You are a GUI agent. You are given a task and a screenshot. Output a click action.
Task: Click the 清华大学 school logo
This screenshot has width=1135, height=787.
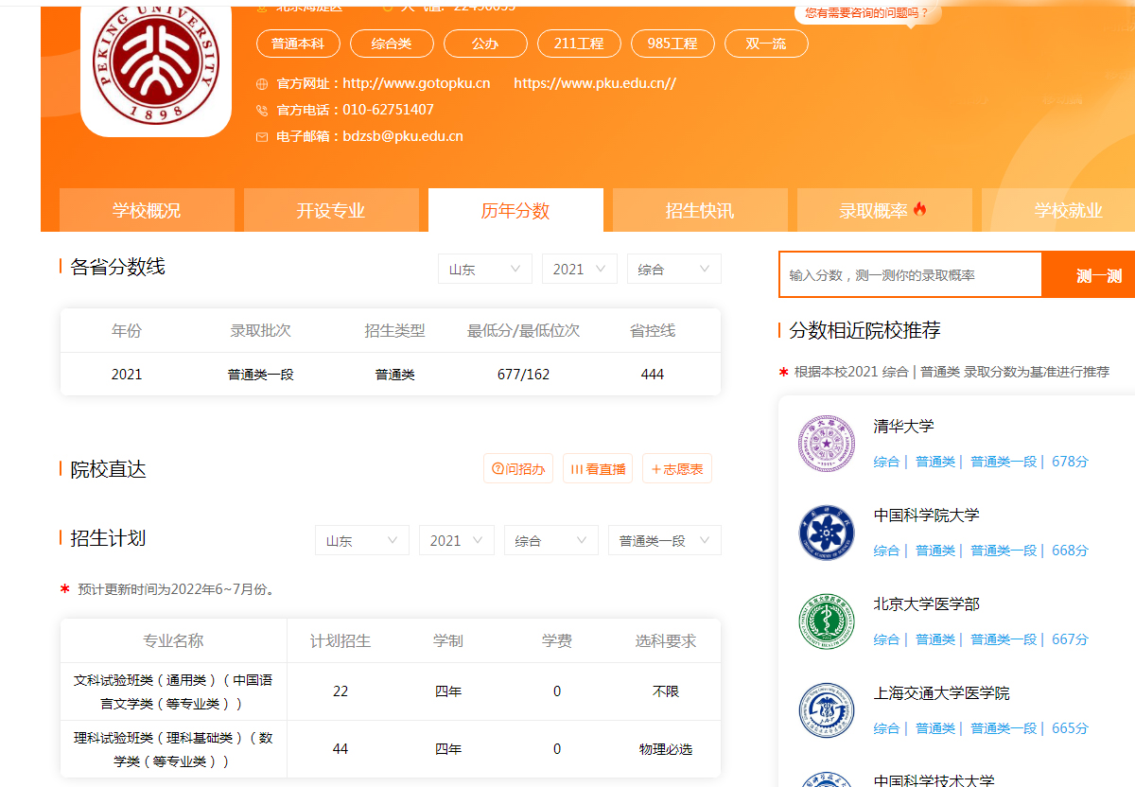826,441
